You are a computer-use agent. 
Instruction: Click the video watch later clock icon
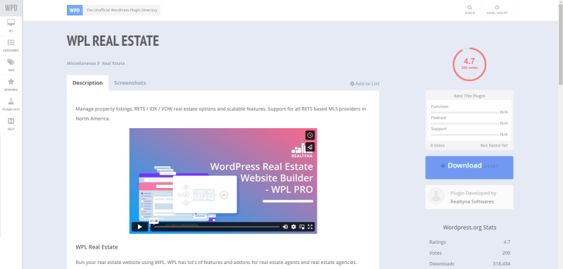click(x=310, y=135)
